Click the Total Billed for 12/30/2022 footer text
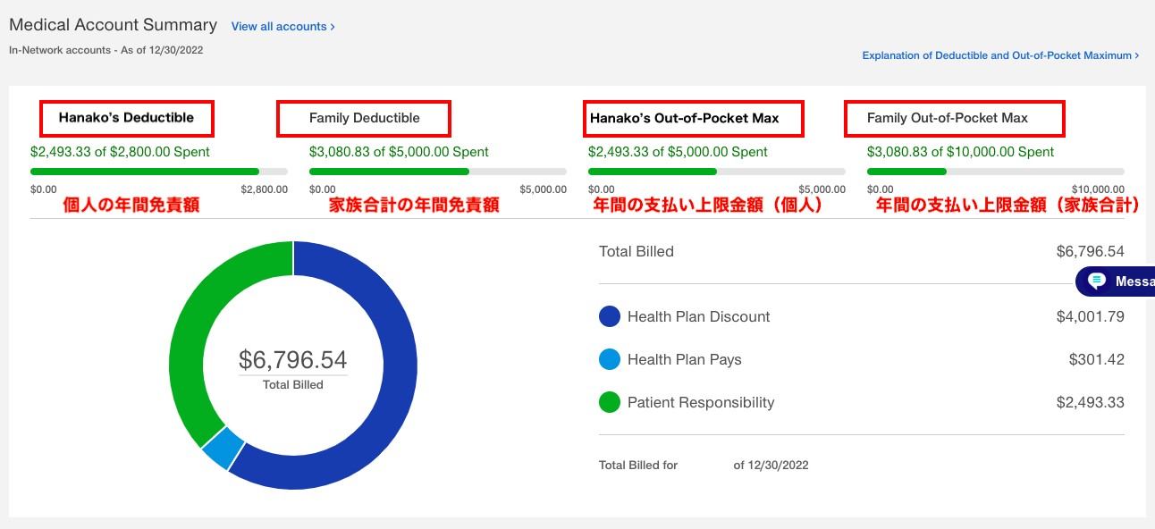The height and width of the screenshot is (529, 1155). [704, 465]
